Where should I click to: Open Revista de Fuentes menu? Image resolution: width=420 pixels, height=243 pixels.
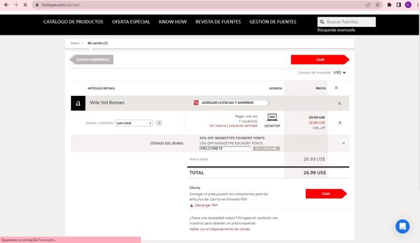click(218, 22)
